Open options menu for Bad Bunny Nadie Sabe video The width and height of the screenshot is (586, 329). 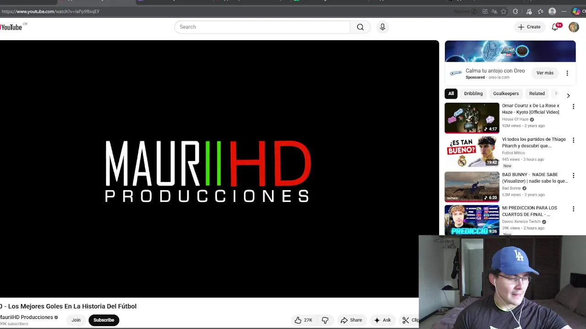click(573, 175)
